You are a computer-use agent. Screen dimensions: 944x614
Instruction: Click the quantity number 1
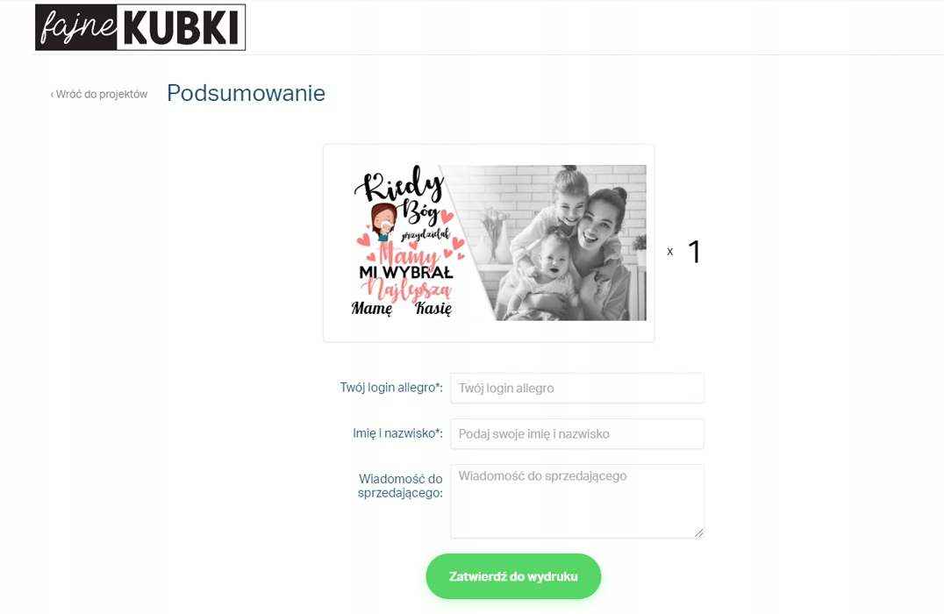coord(694,252)
